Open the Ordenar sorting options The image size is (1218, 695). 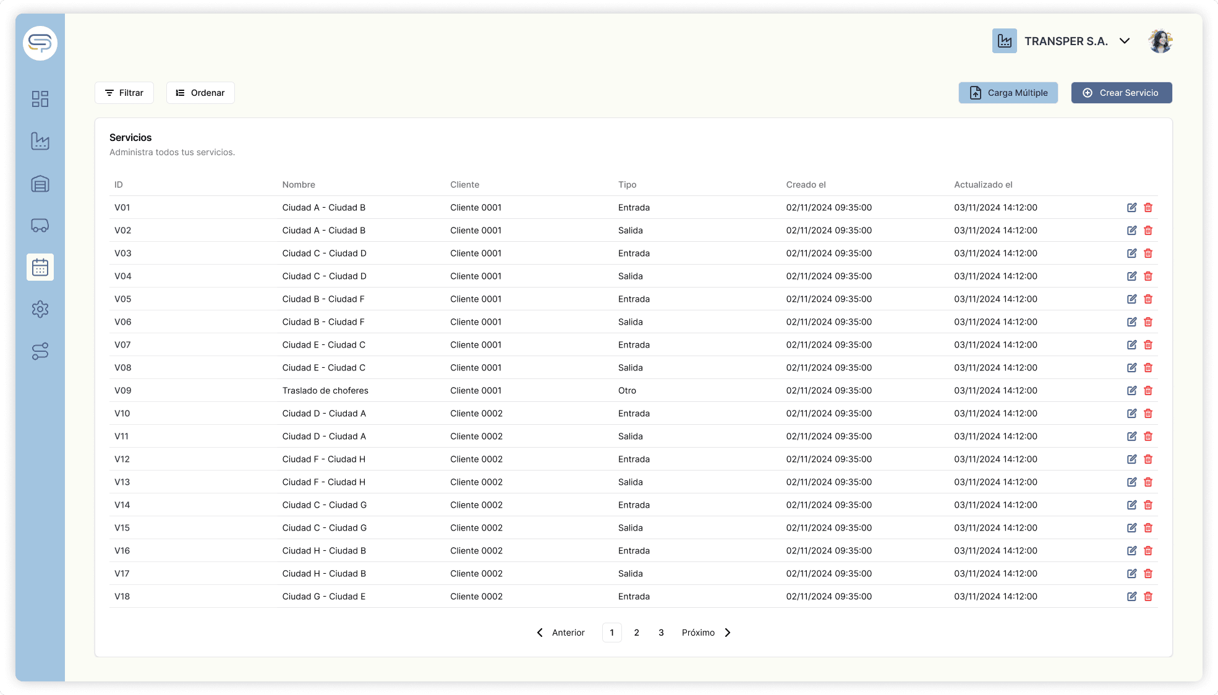pos(200,93)
